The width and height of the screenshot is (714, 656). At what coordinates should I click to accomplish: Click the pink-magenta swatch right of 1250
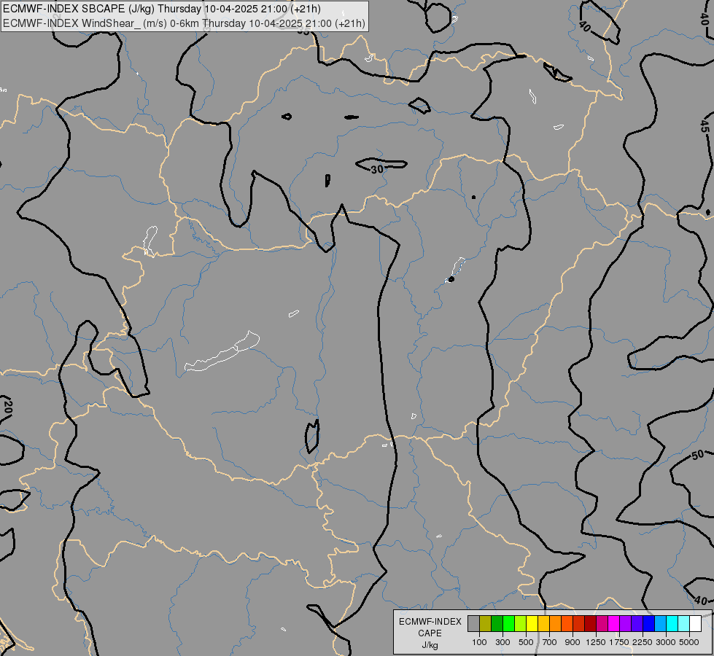tap(602, 623)
